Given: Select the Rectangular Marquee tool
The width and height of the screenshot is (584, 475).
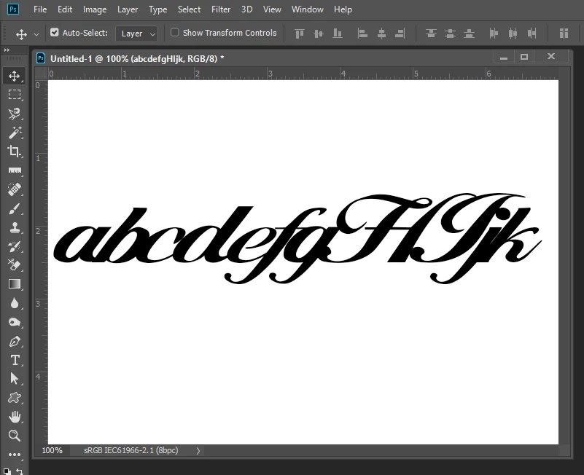Looking at the screenshot, I should coord(15,95).
